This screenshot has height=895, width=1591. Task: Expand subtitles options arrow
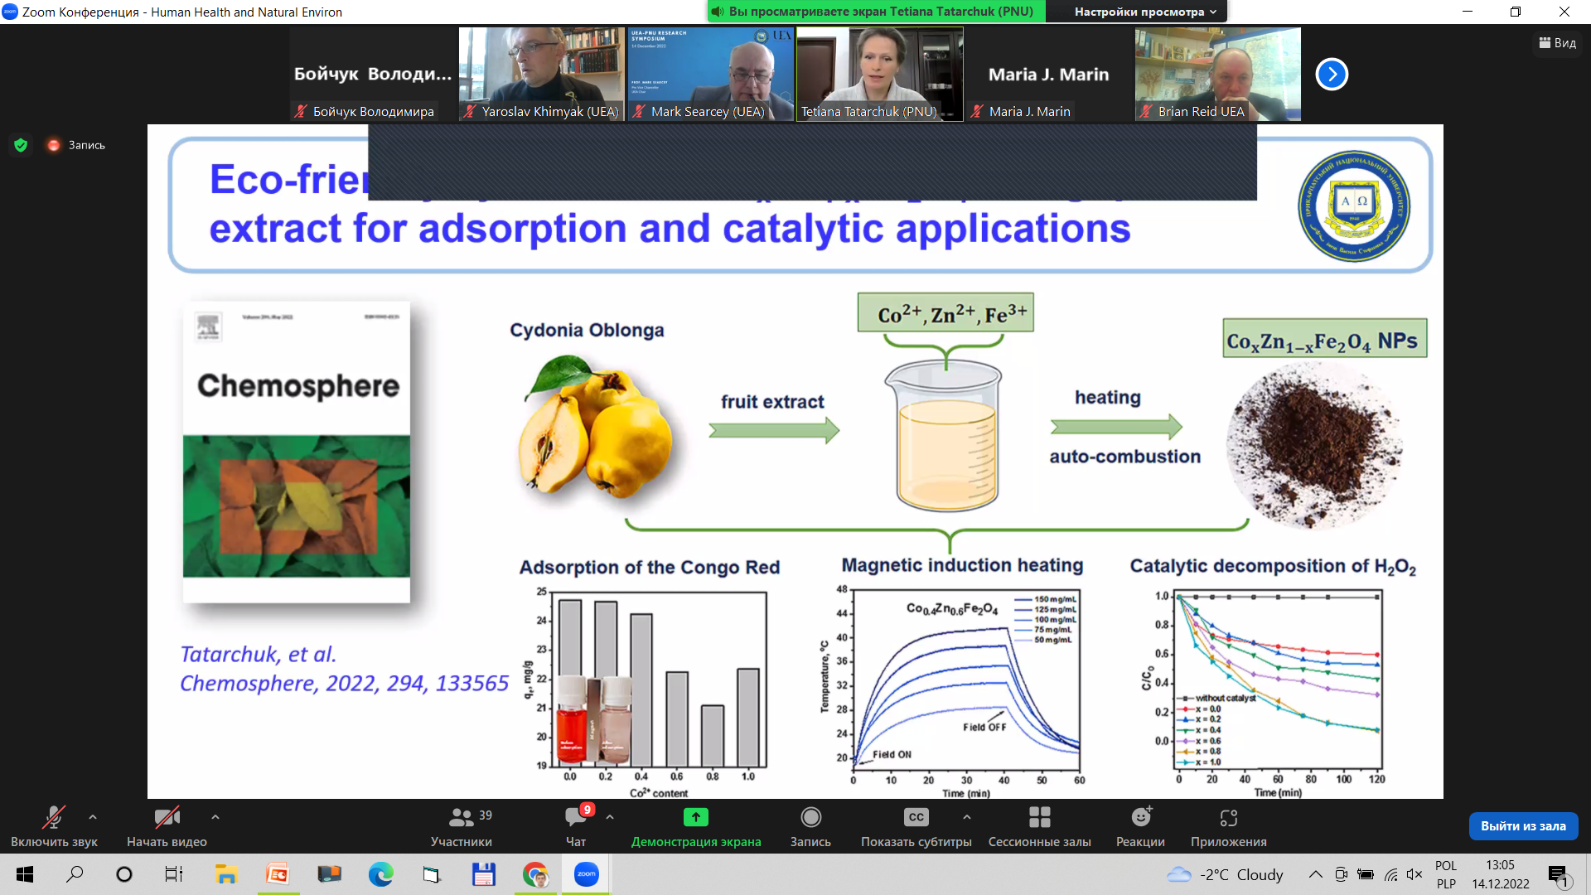click(967, 817)
